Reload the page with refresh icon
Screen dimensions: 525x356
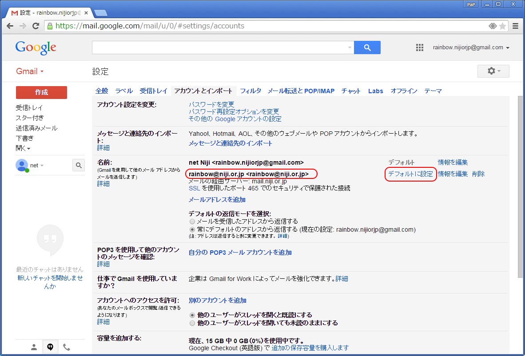(36, 26)
